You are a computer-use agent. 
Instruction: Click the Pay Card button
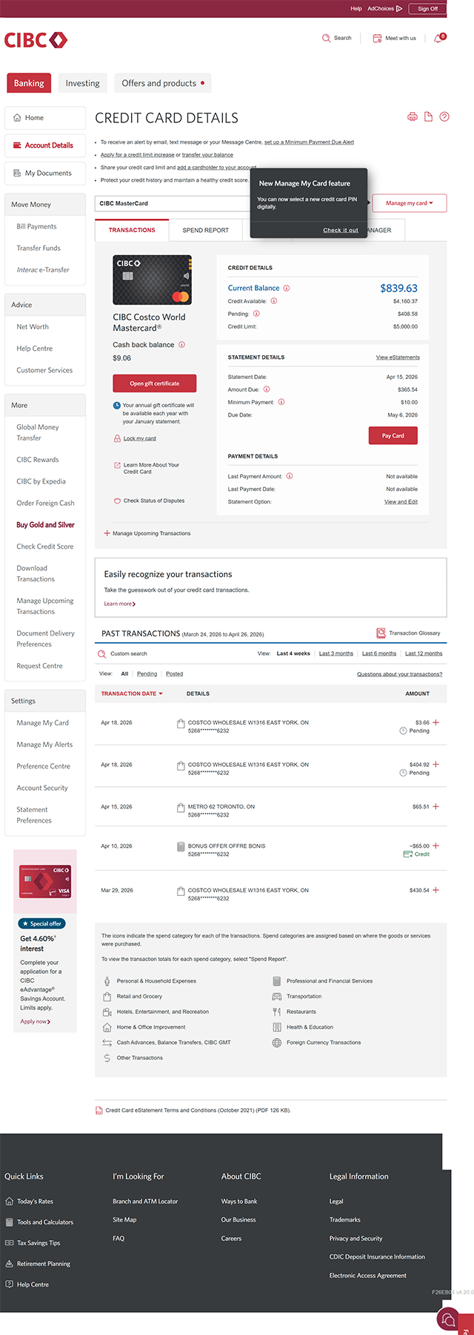tap(393, 435)
